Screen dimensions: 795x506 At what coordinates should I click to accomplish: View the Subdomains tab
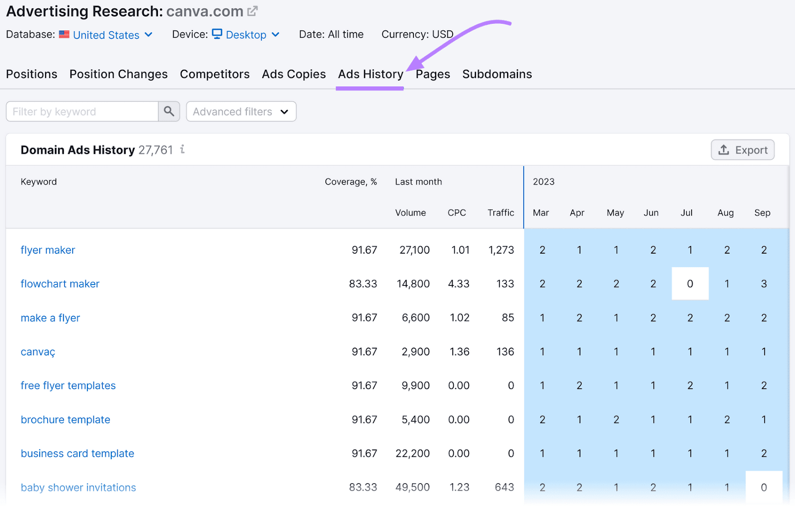click(497, 74)
